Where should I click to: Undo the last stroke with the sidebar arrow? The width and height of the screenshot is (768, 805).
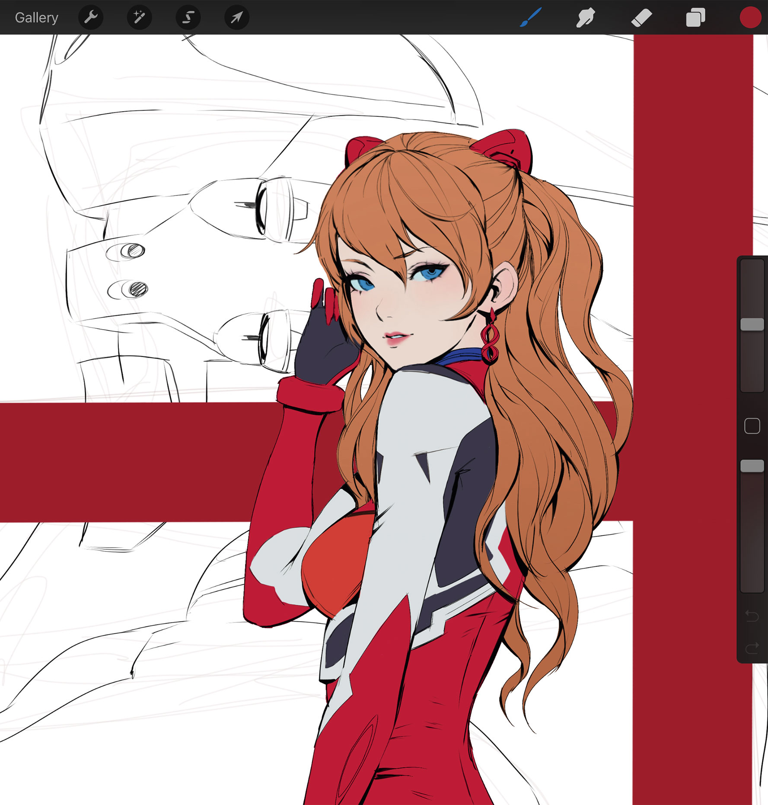[752, 616]
